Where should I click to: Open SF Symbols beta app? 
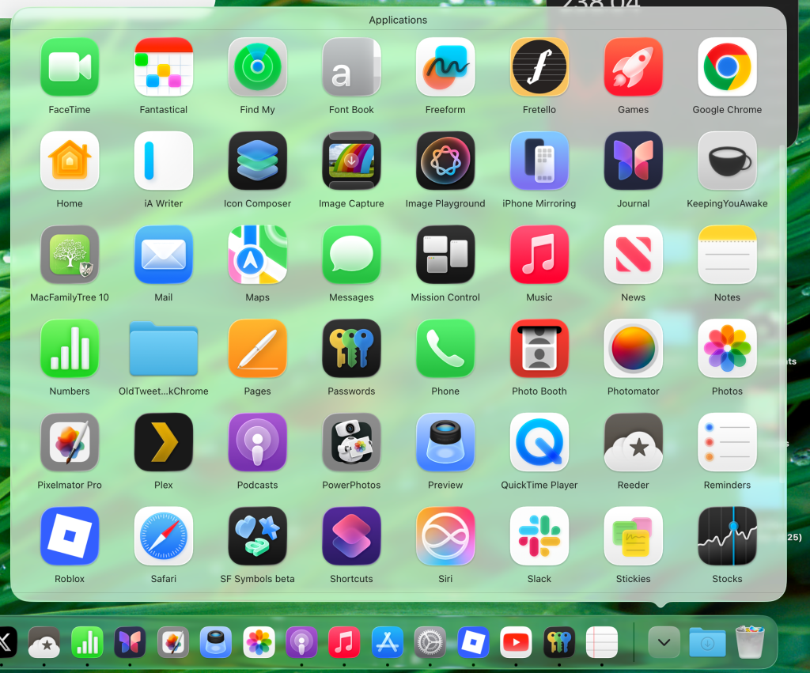point(257,536)
